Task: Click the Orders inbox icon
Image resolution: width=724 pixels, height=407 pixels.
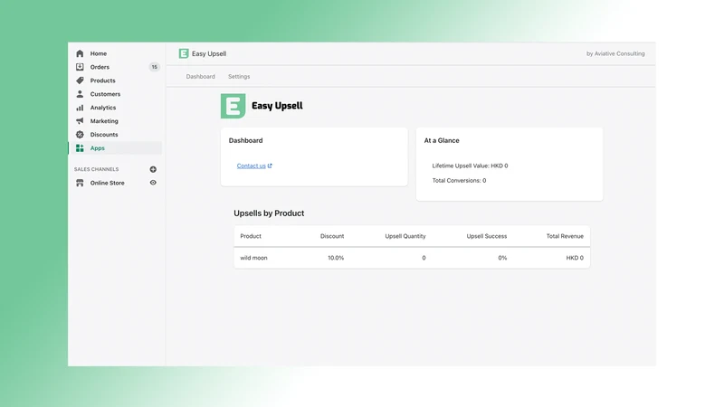Action: (80, 67)
